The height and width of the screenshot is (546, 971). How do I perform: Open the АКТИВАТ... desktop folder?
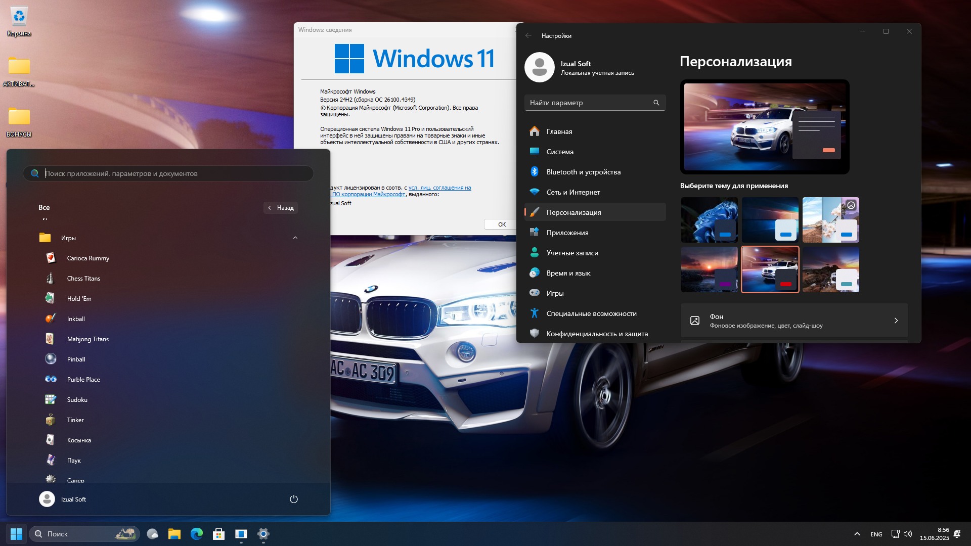19,72
